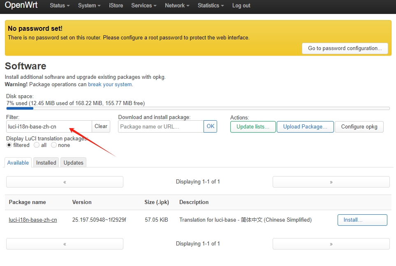Click the Package name or URL field

(x=161, y=126)
